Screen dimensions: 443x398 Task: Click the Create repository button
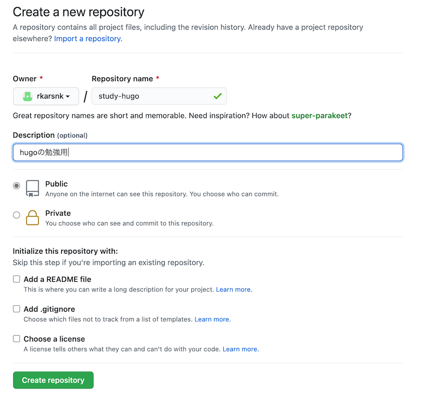[53, 380]
